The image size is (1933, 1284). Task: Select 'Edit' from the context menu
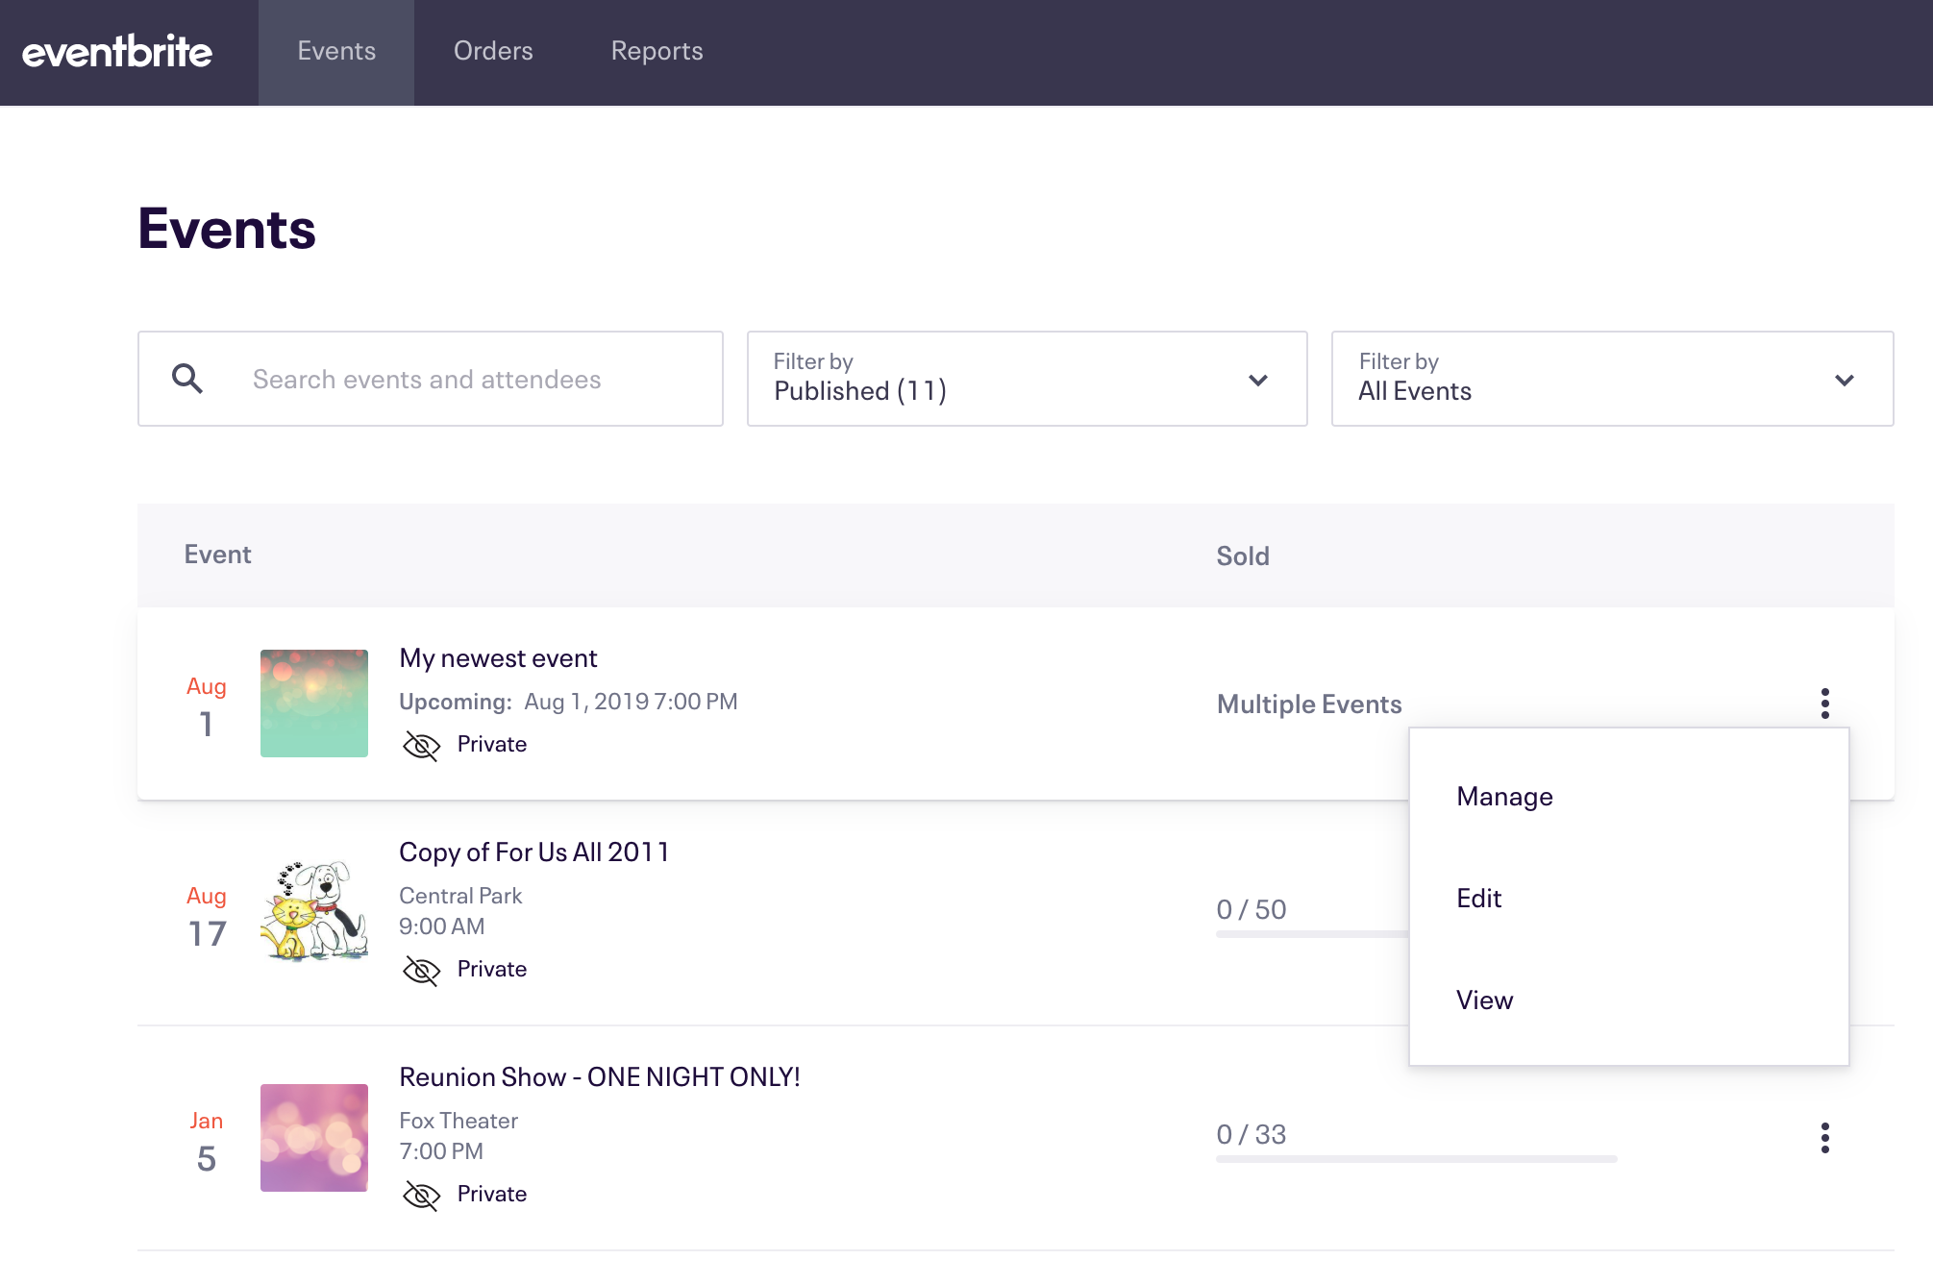click(1477, 897)
